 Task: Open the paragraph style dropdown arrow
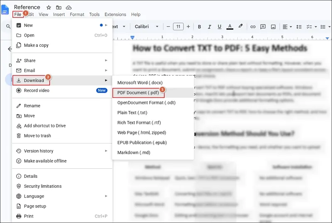pos(124,27)
